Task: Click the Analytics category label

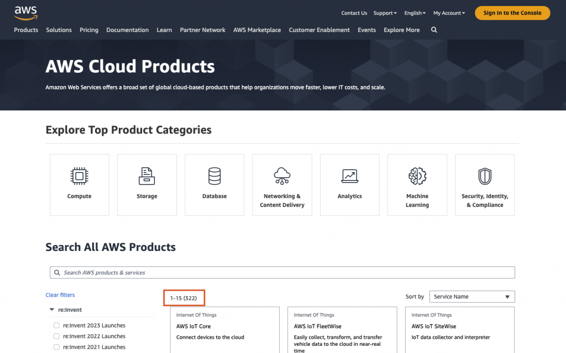Action: tap(350, 196)
